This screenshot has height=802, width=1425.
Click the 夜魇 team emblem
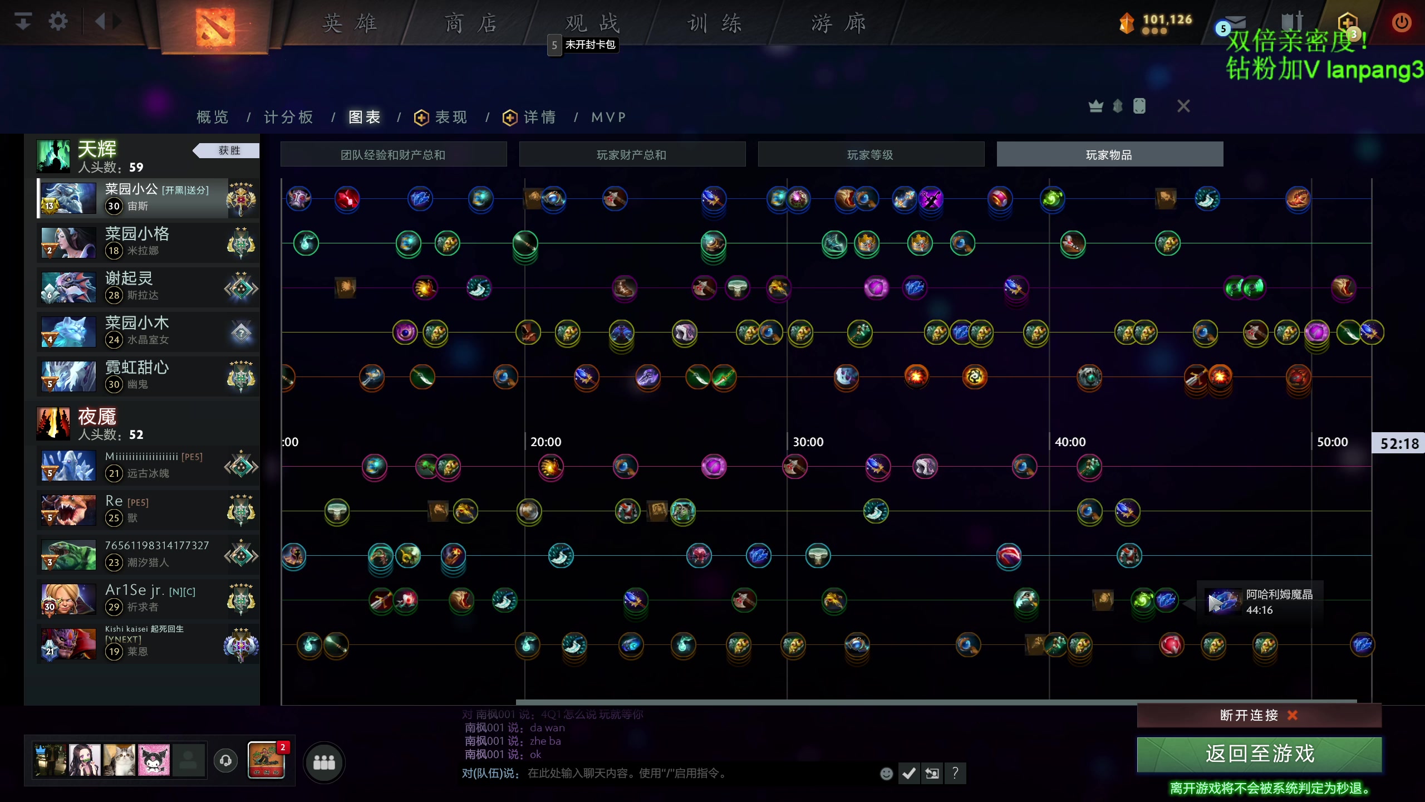(53, 424)
